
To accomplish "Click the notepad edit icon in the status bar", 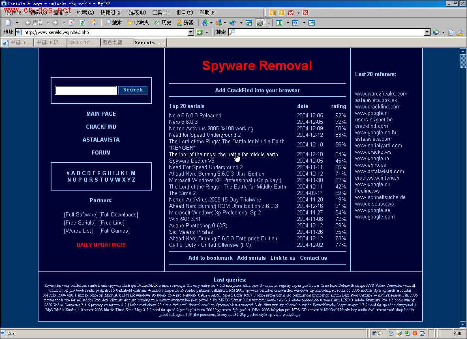I will pos(422,333).
